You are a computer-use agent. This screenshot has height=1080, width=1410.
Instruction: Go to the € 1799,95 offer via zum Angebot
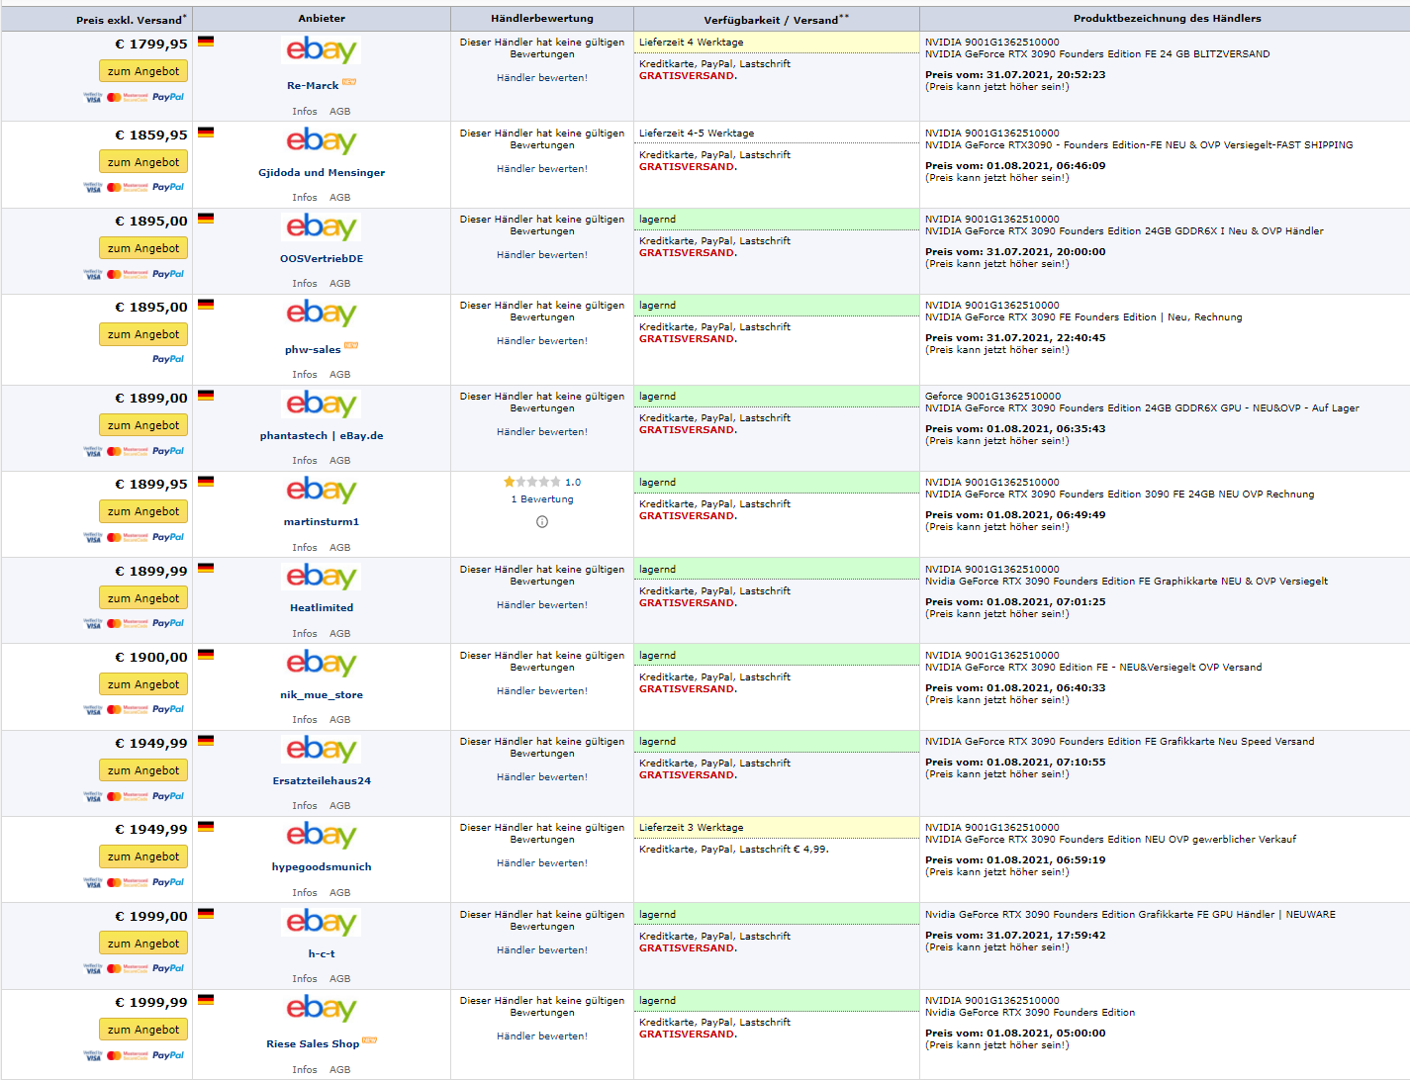tap(143, 71)
